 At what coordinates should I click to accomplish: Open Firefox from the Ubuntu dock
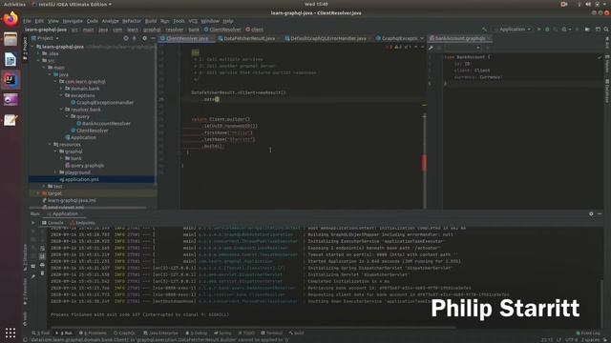(11, 19)
